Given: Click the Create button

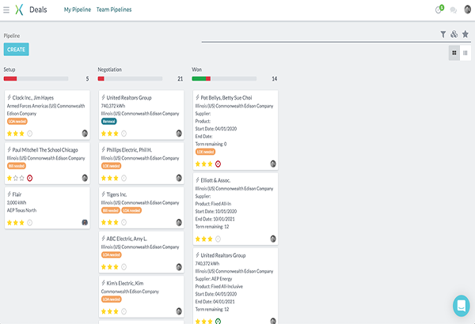Looking at the screenshot, I should pyautogui.click(x=16, y=50).
